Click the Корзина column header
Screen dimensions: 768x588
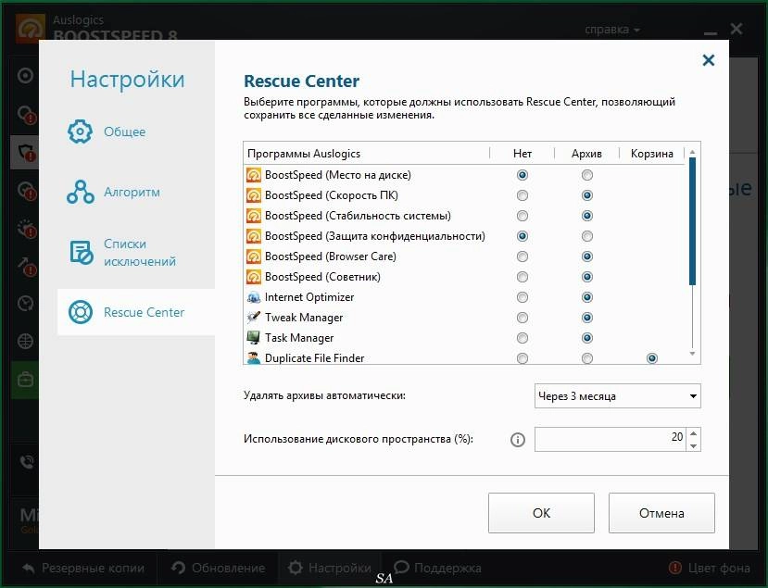tap(651, 154)
